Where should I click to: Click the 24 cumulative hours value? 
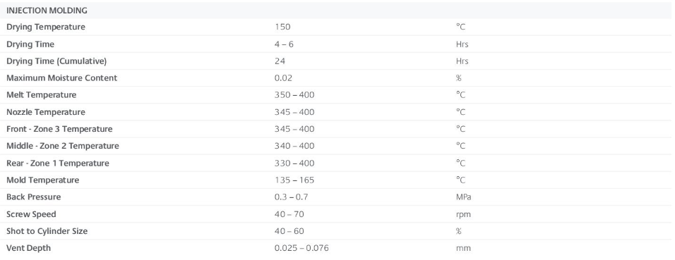point(280,61)
